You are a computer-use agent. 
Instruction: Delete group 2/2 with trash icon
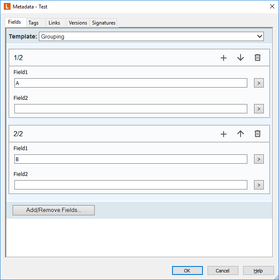[257, 134]
